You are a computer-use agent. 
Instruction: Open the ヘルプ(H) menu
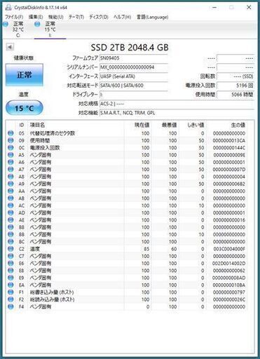[122, 17]
